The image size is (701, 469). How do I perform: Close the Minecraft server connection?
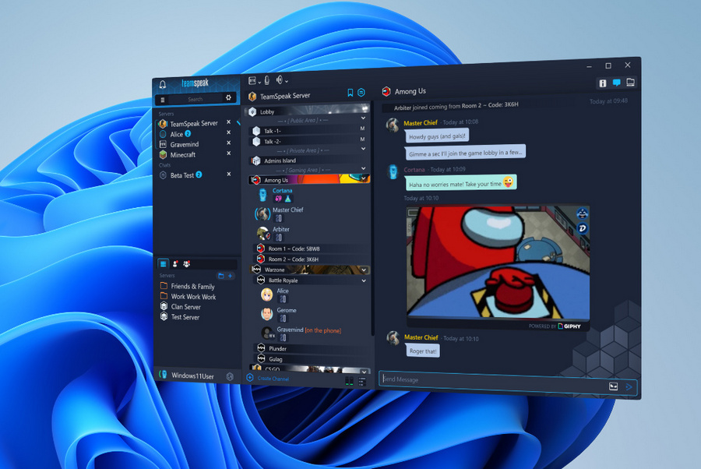228,154
